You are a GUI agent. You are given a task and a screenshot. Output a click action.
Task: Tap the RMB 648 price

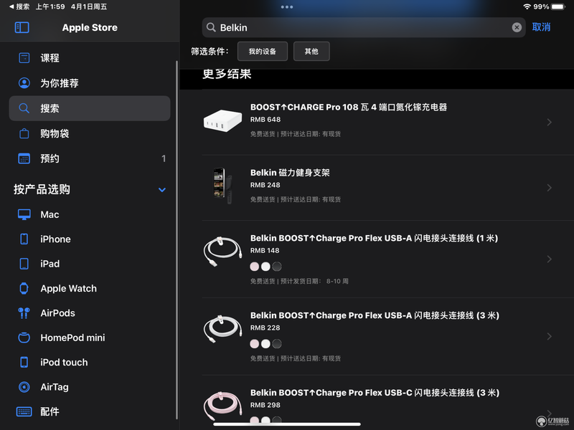[265, 120]
